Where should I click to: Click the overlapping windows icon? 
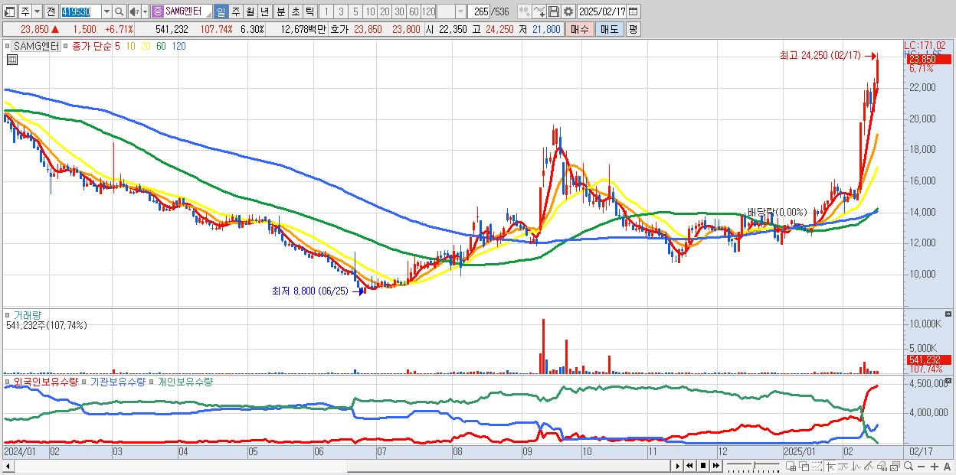click(804, 467)
